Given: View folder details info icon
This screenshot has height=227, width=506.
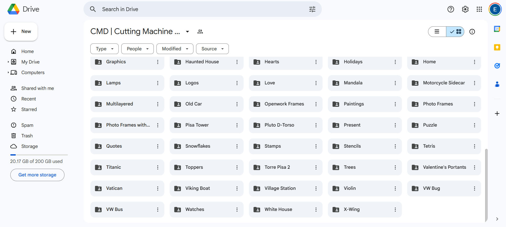Looking at the screenshot, I should coord(472,32).
